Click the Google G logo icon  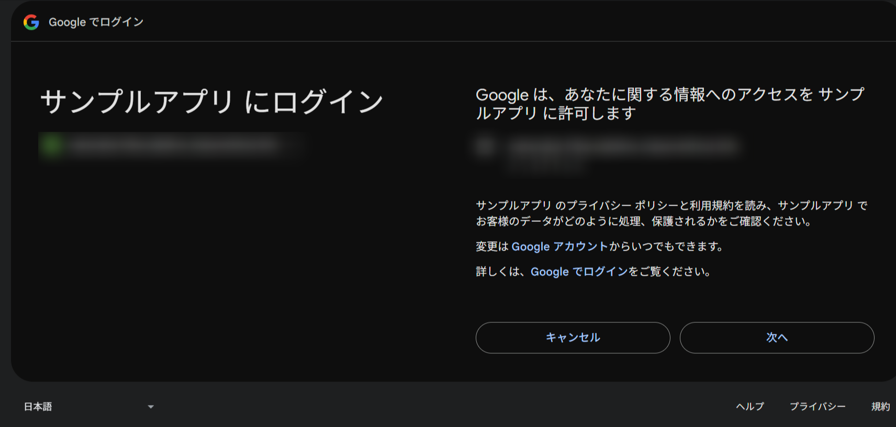31,22
